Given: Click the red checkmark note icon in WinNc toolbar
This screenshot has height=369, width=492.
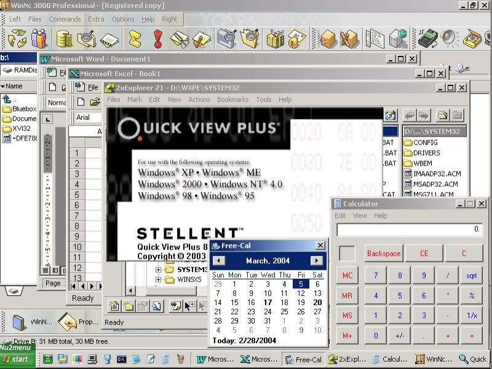Looking at the screenshot, I should (x=201, y=39).
